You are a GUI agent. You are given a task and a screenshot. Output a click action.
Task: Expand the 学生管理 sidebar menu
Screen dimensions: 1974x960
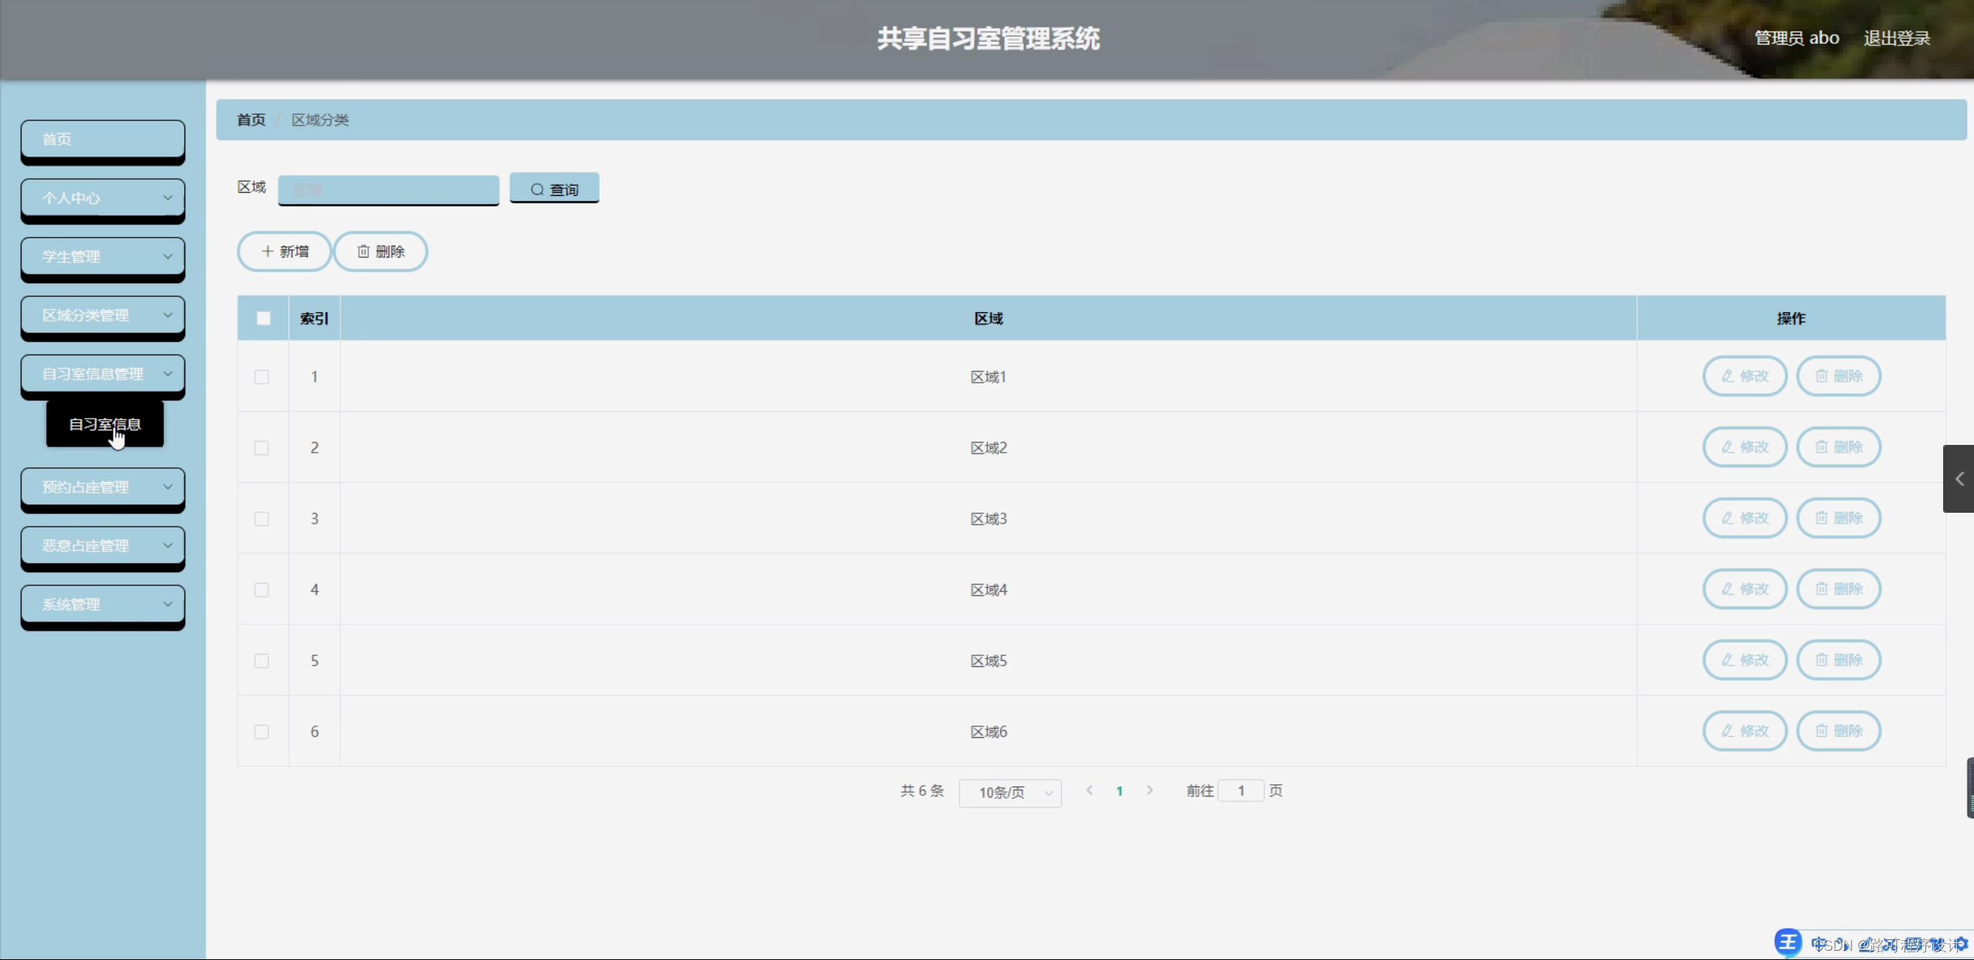pos(103,257)
